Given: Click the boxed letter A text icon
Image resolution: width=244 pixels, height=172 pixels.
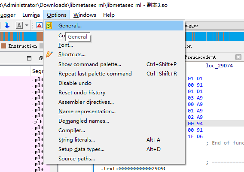Looking at the screenshot, I should (x=19, y=25).
